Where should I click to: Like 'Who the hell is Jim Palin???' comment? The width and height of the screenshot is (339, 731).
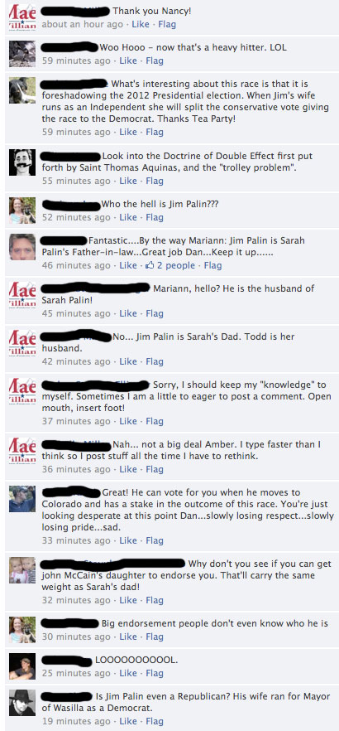pos(128,217)
